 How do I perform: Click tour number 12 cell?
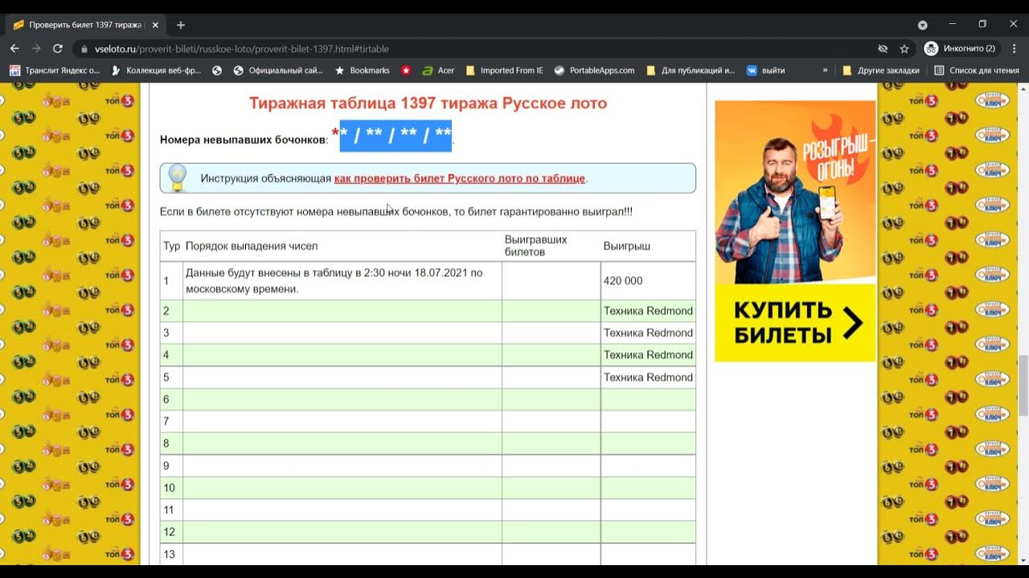click(x=171, y=531)
